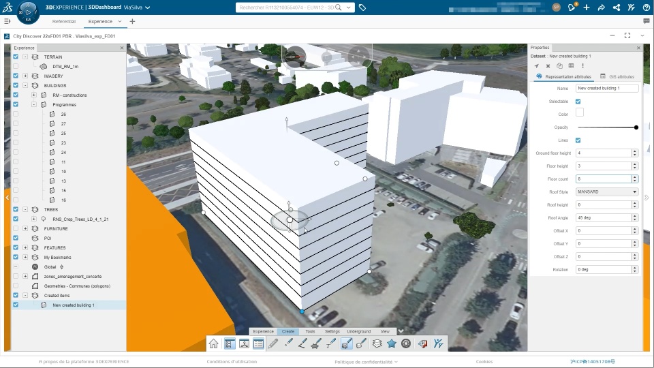Screen dimensions: 654x368
Task: Select the create point tool
Action: coord(288,343)
